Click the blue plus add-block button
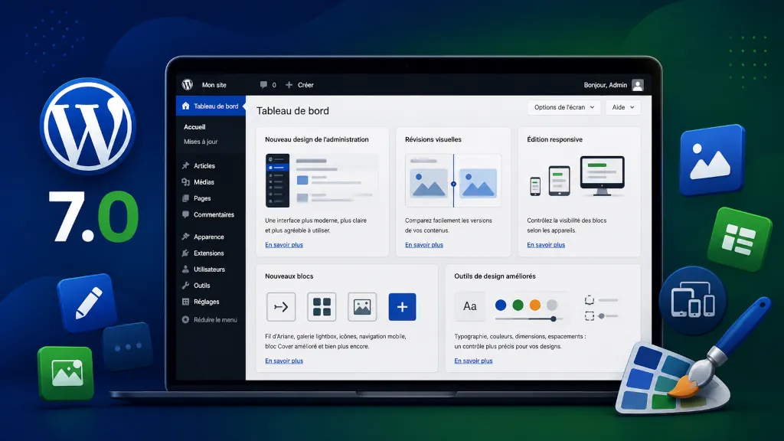 (402, 306)
